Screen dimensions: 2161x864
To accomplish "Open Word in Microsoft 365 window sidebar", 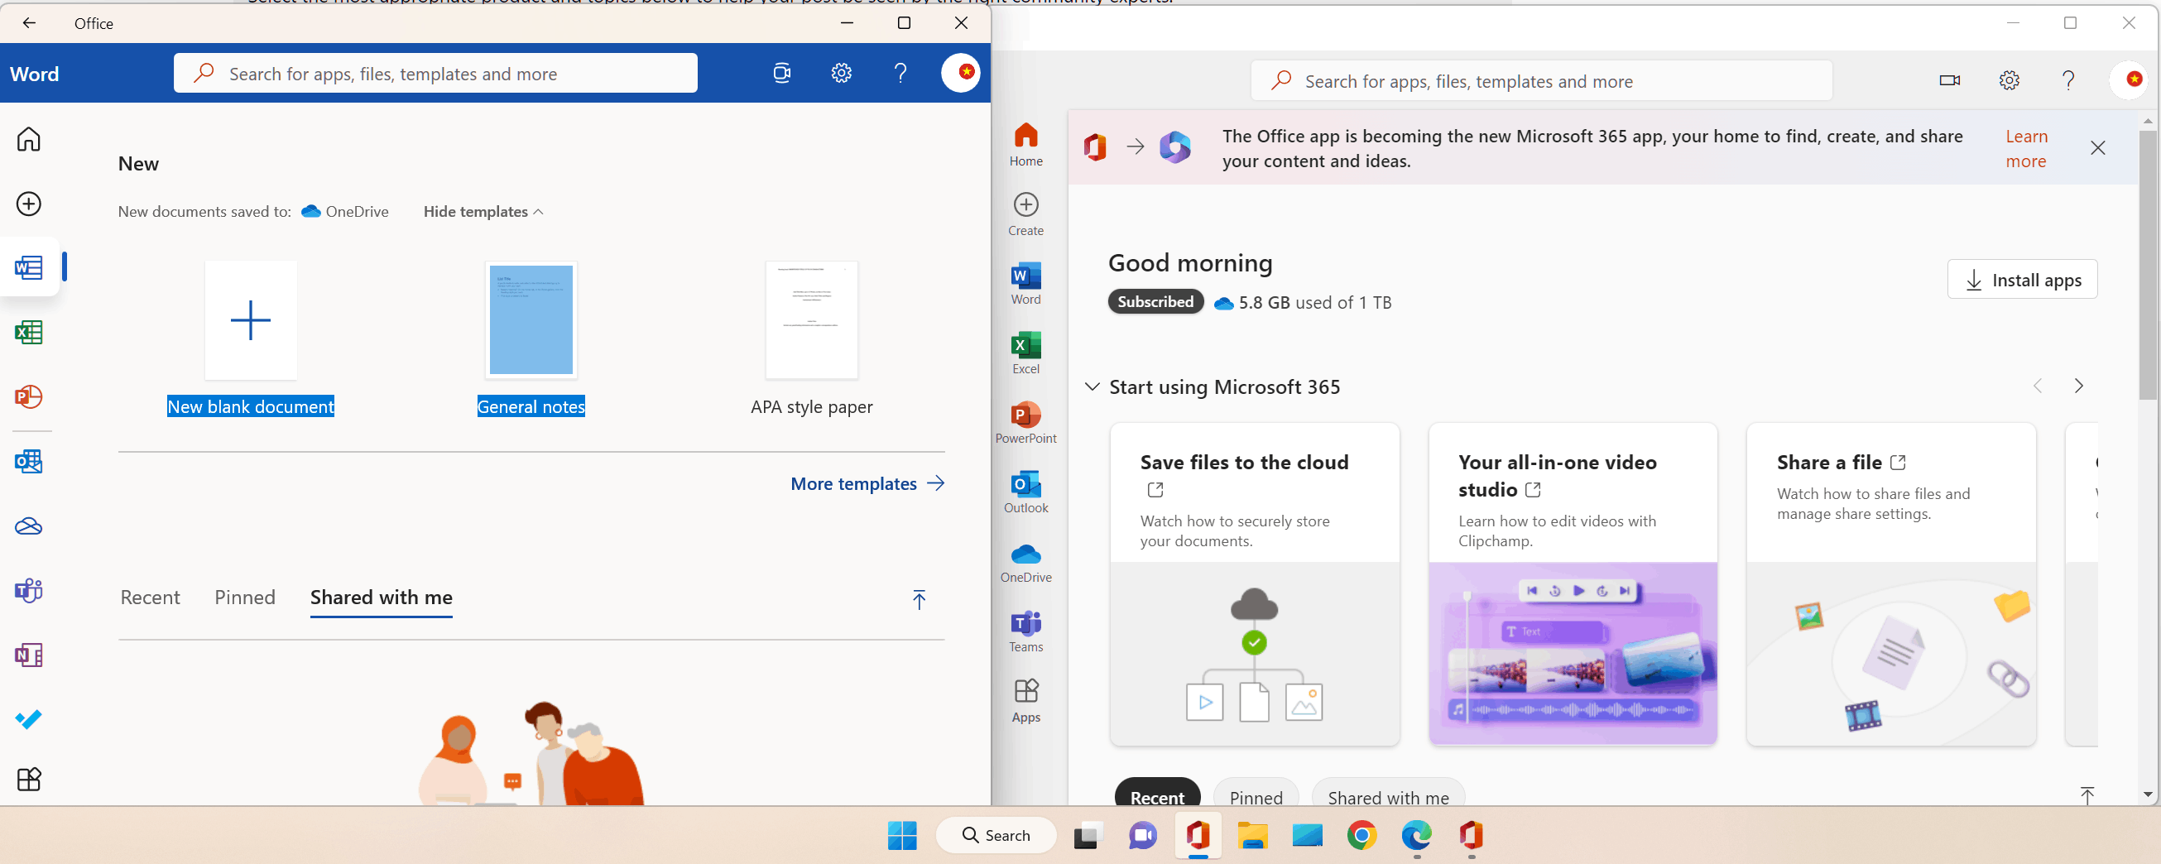I will click(x=1026, y=284).
